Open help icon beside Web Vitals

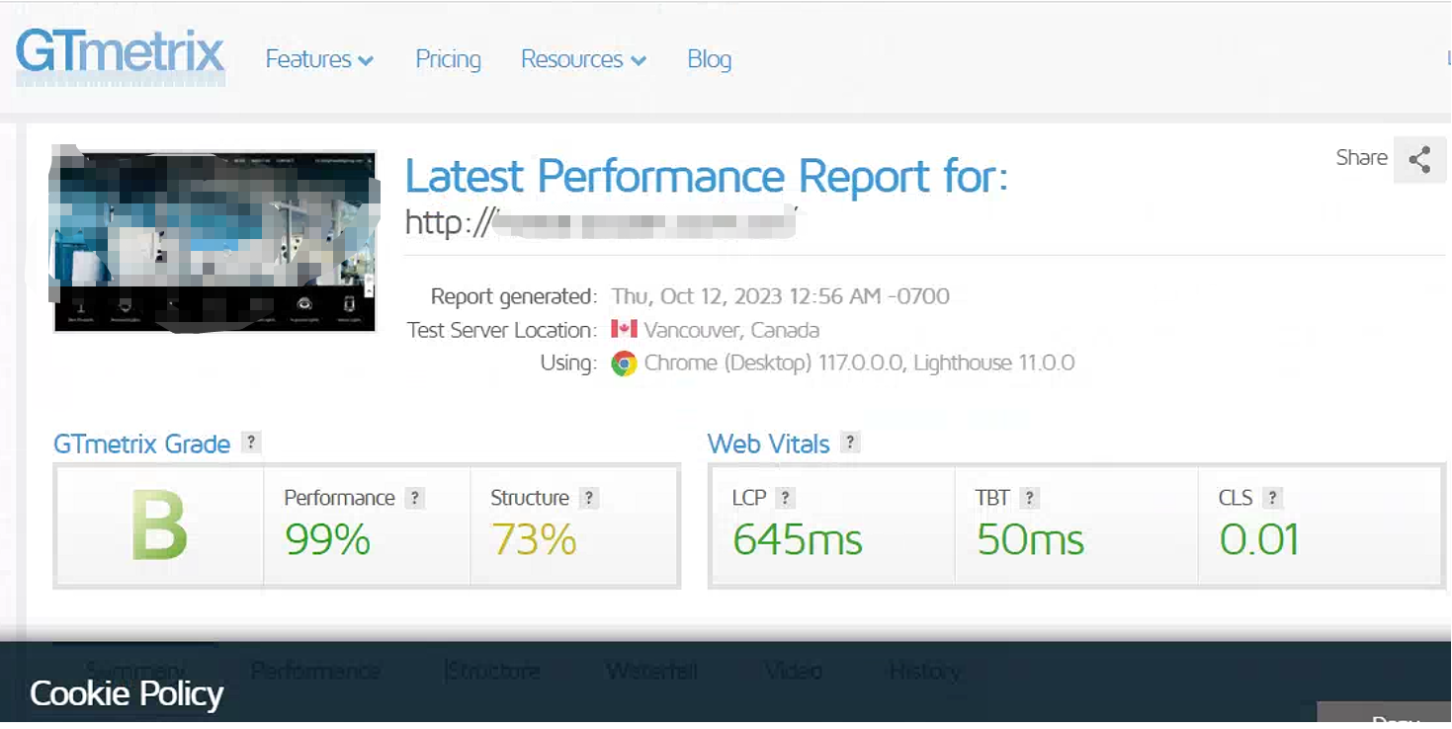[x=850, y=443]
